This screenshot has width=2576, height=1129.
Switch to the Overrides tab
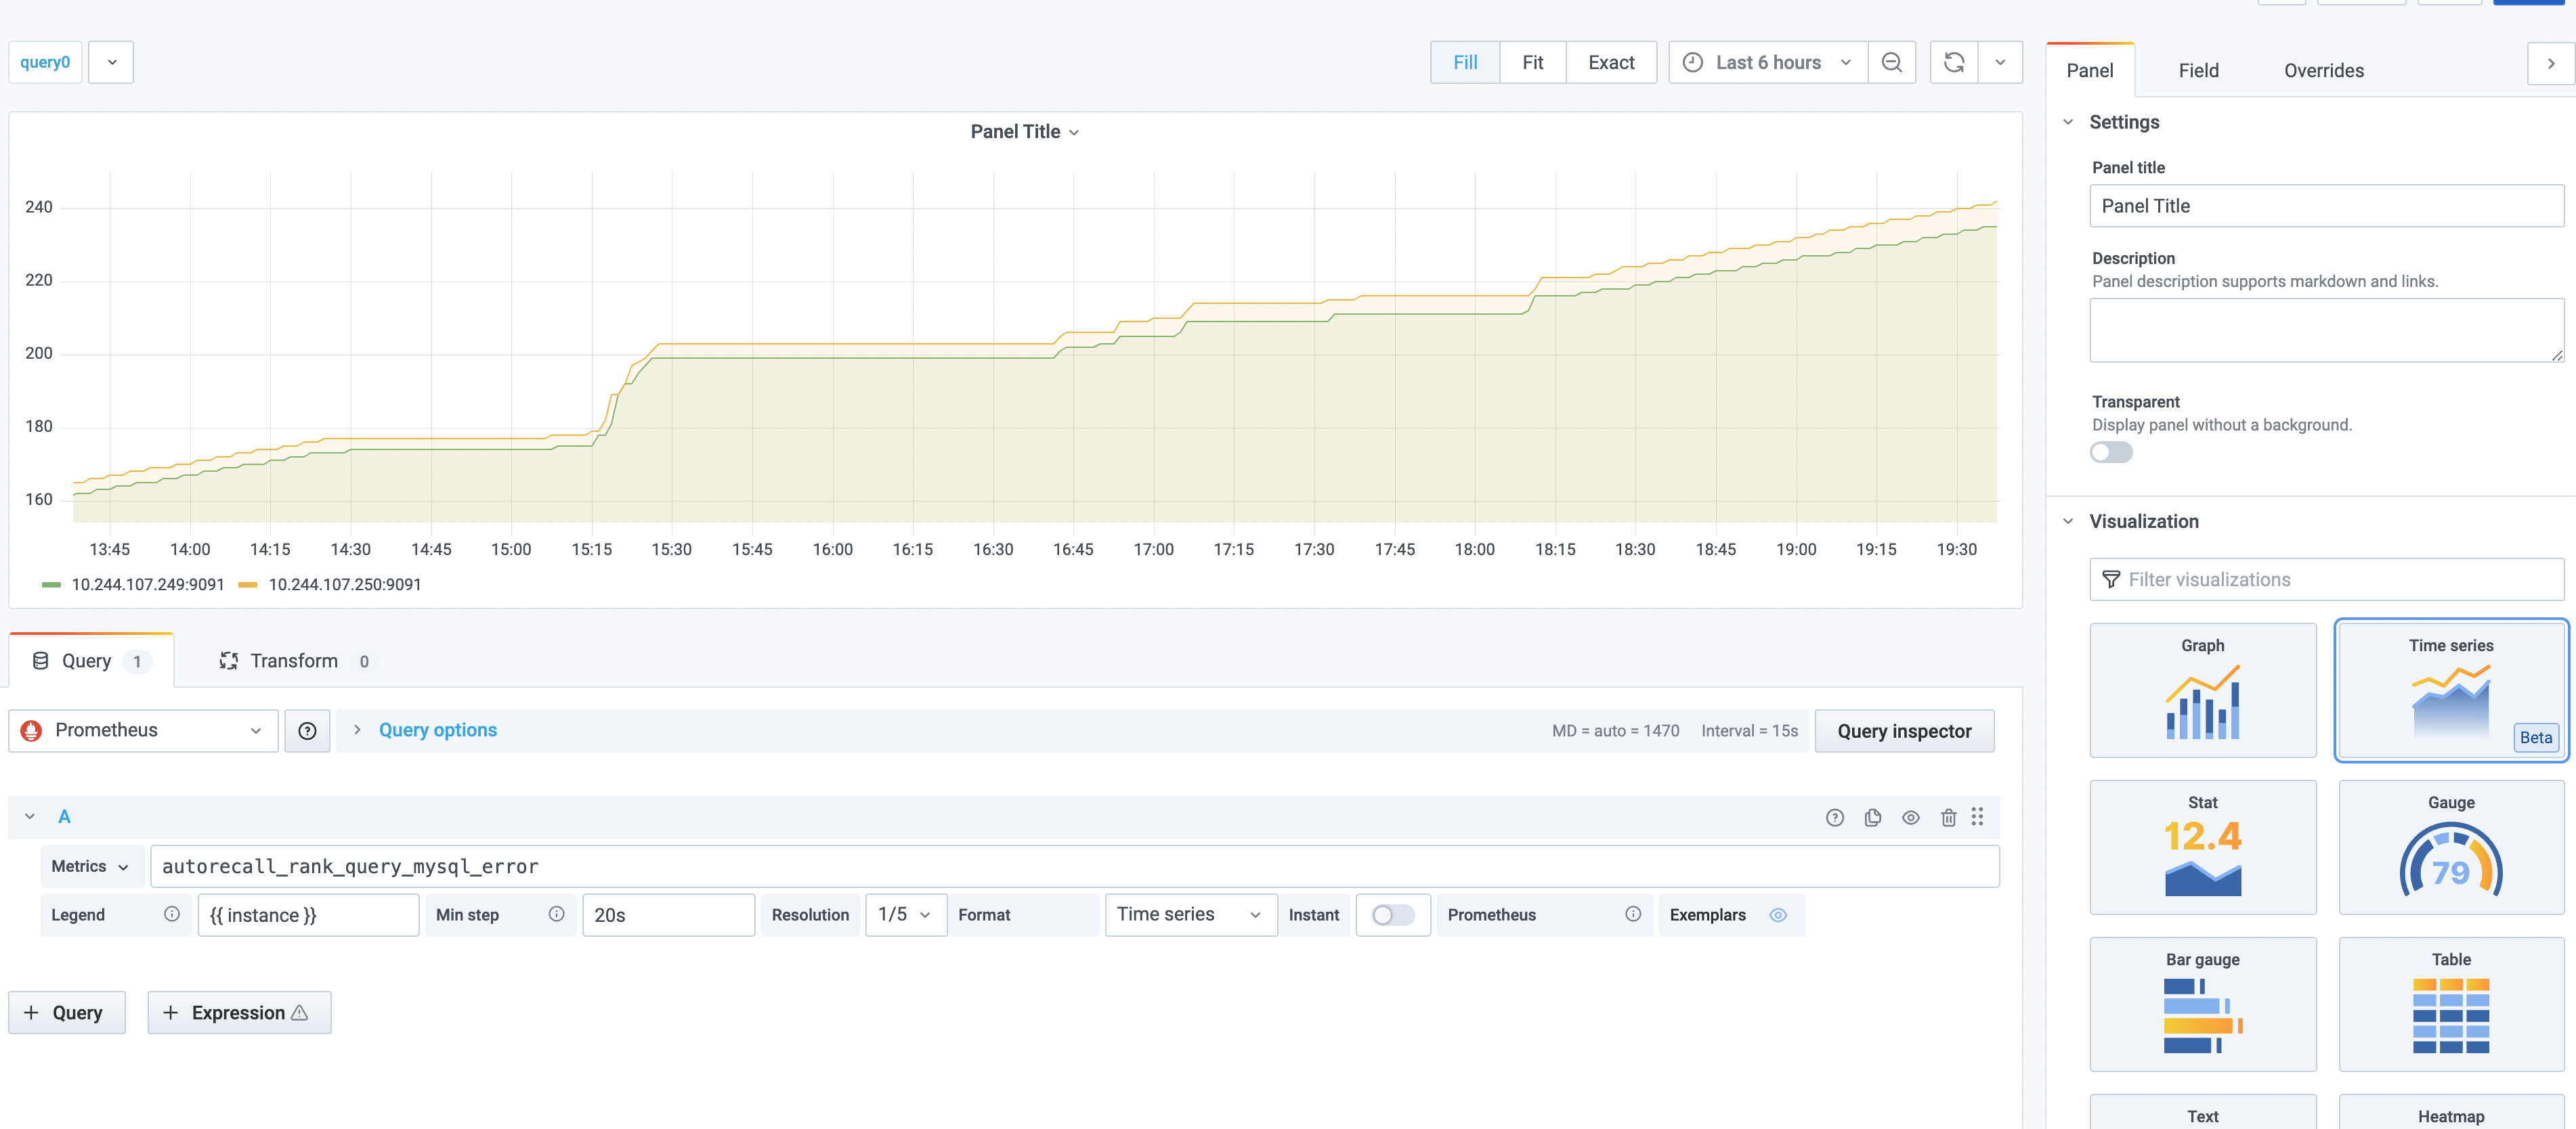coord(2323,70)
